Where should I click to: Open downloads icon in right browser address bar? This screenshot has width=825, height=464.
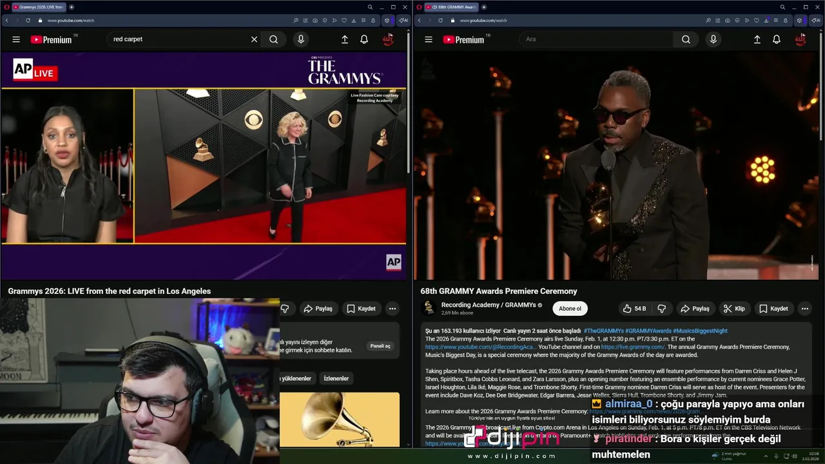766,20
